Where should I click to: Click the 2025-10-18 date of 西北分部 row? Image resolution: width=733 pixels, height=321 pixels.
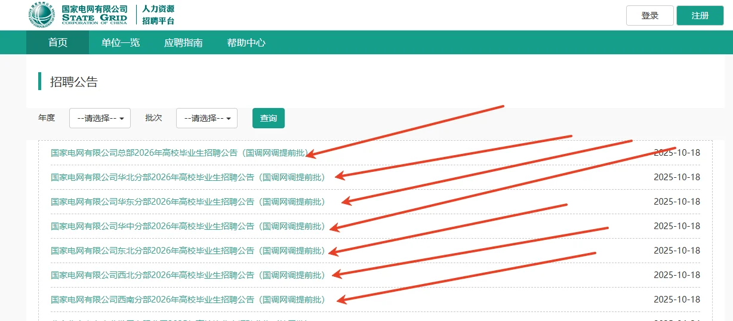(x=677, y=275)
